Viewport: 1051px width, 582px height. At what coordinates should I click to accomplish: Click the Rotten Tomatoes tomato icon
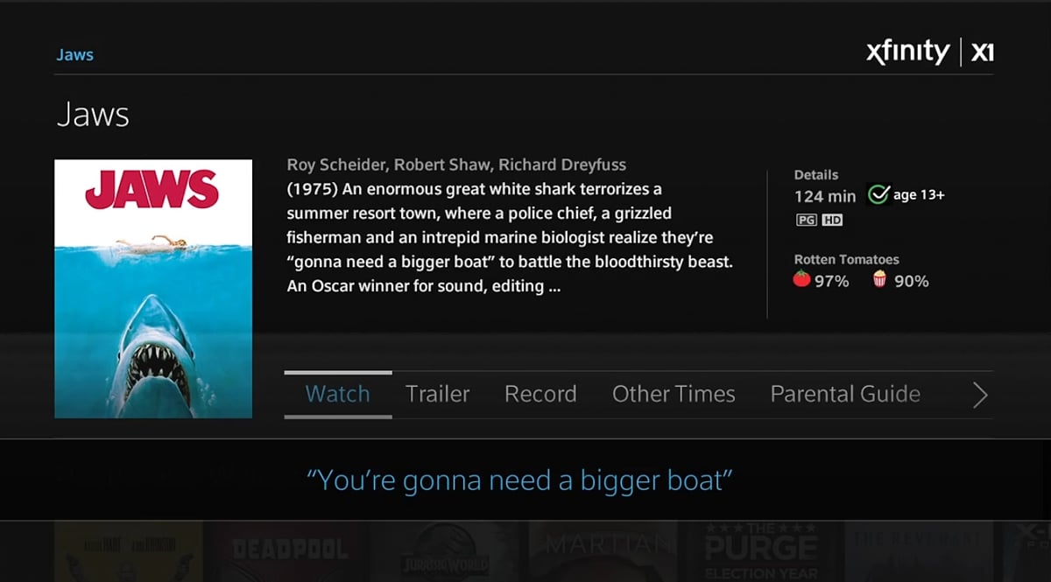click(x=801, y=280)
